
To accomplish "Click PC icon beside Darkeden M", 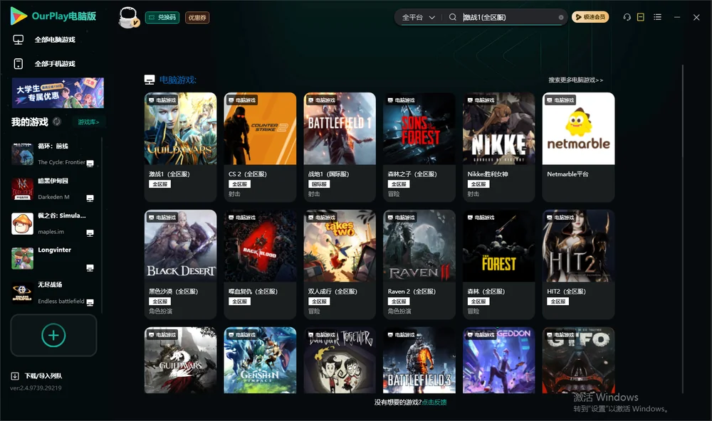I will tap(90, 198).
